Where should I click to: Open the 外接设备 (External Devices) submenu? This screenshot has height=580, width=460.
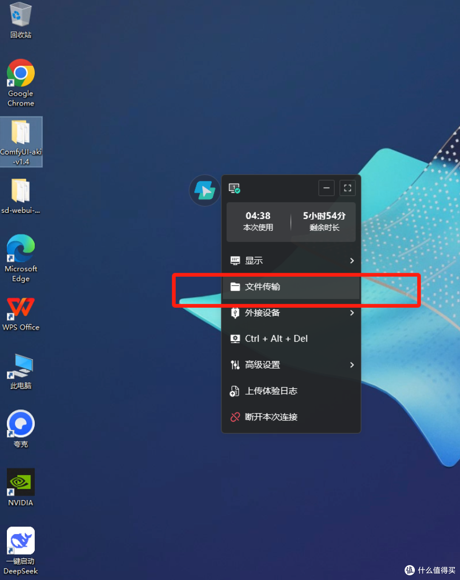coord(291,313)
